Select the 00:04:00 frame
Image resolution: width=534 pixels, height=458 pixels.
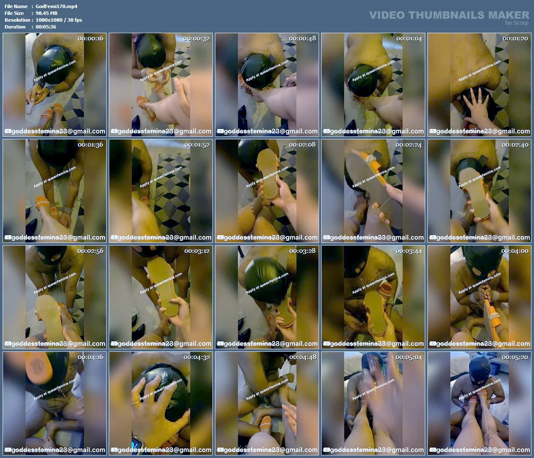click(x=479, y=297)
